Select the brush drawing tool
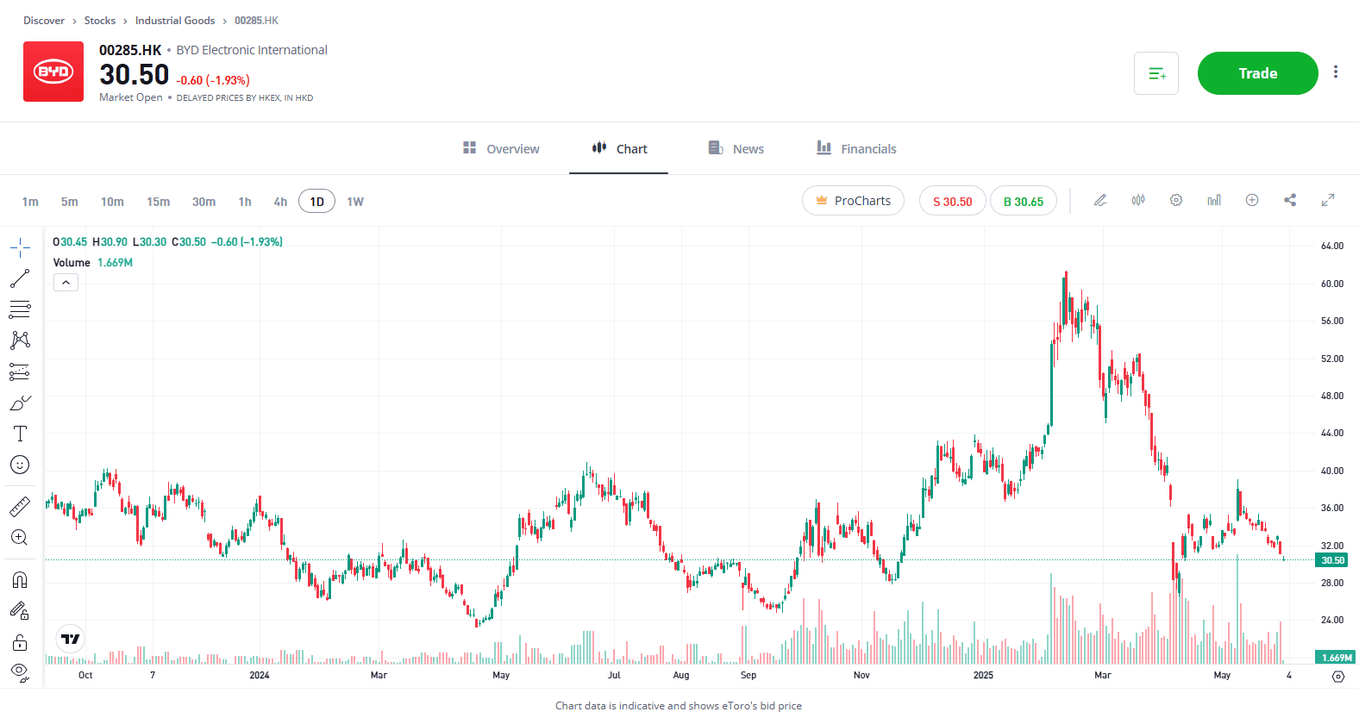This screenshot has height=718, width=1359. tap(20, 403)
